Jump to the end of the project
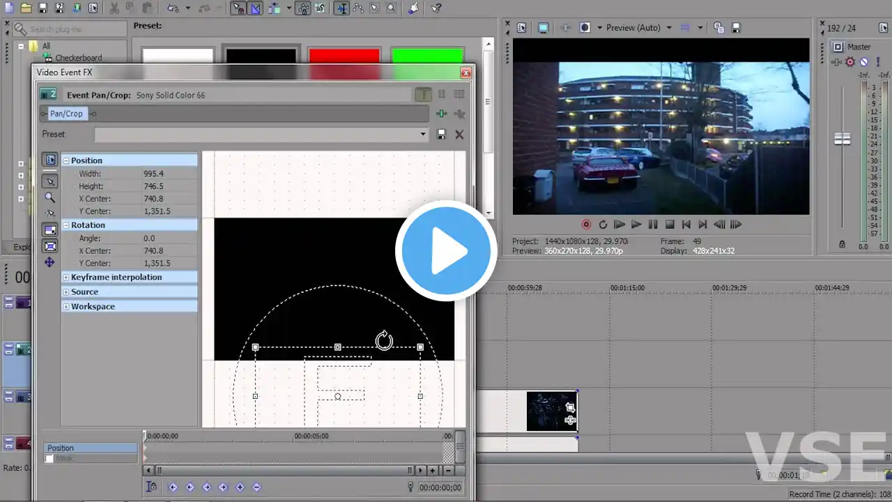 coord(703,225)
